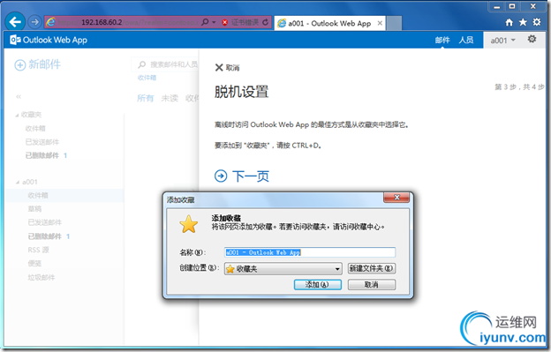The image size is (551, 352).
Task: Open the a001 user account dropdown
Action: coord(502,41)
